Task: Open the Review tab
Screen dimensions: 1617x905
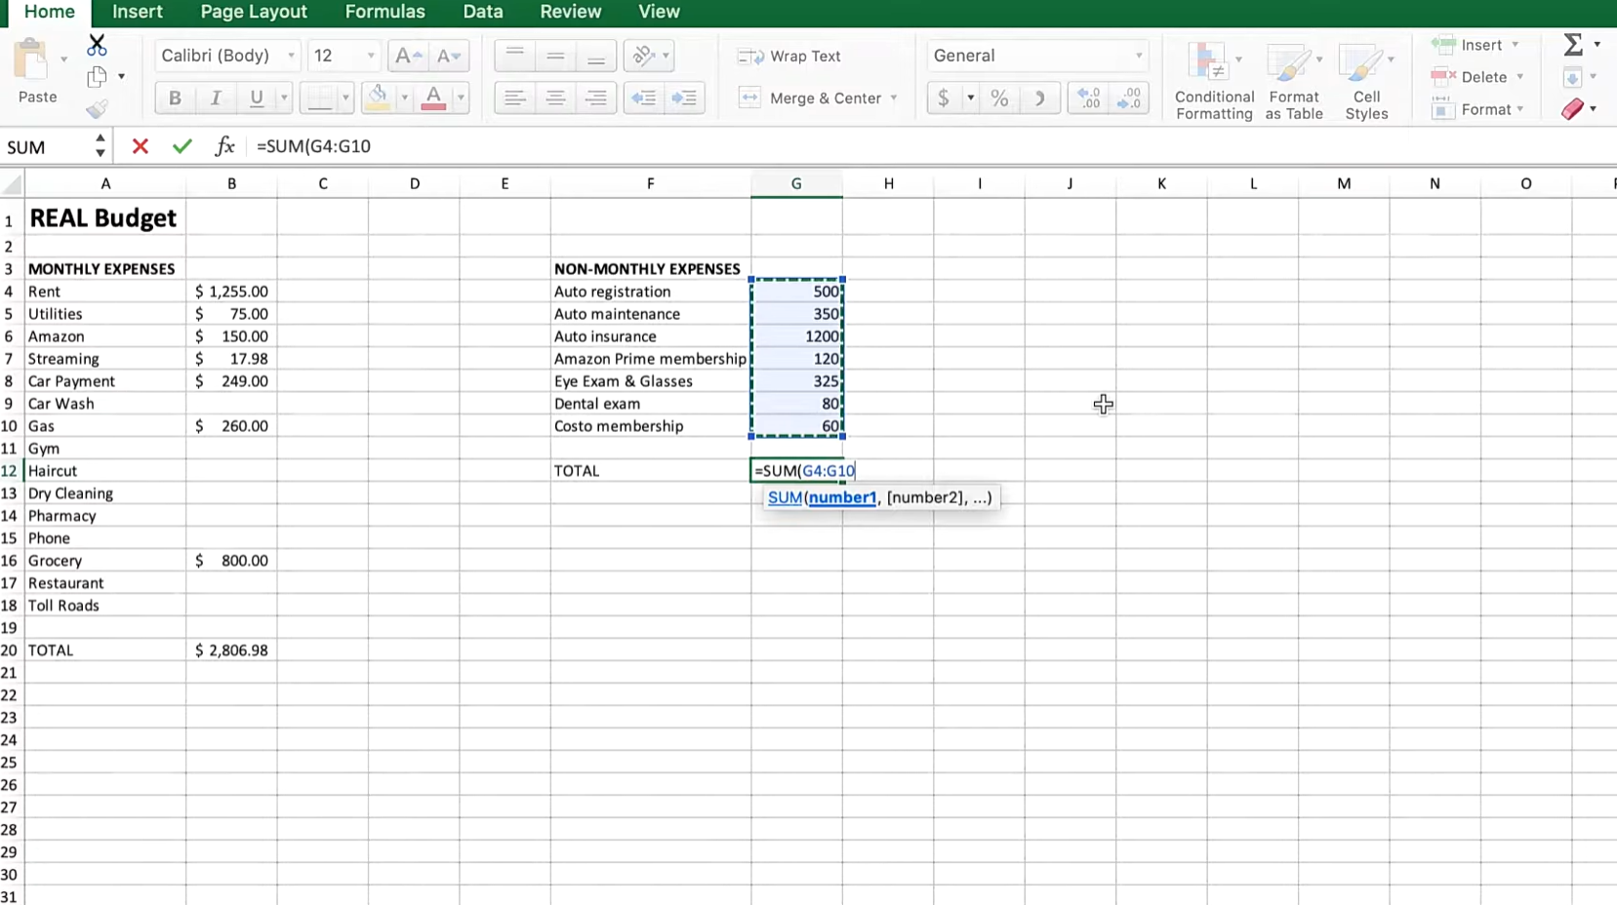Action: [x=571, y=12]
